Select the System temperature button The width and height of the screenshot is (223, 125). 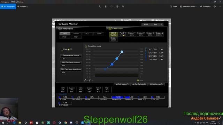click(x=76, y=34)
